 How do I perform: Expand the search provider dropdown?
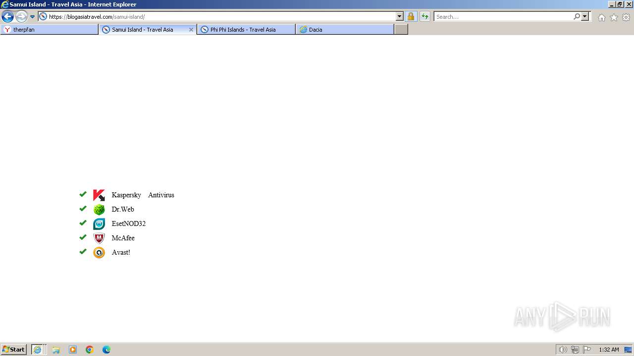click(585, 16)
